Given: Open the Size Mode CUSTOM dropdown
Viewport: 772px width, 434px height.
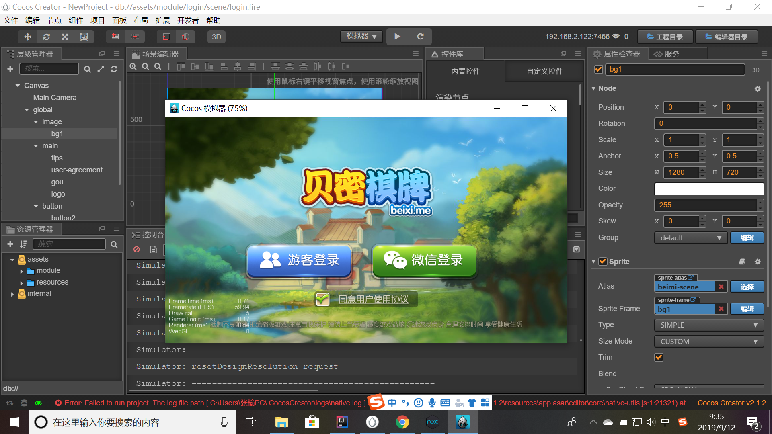Looking at the screenshot, I should pos(708,341).
